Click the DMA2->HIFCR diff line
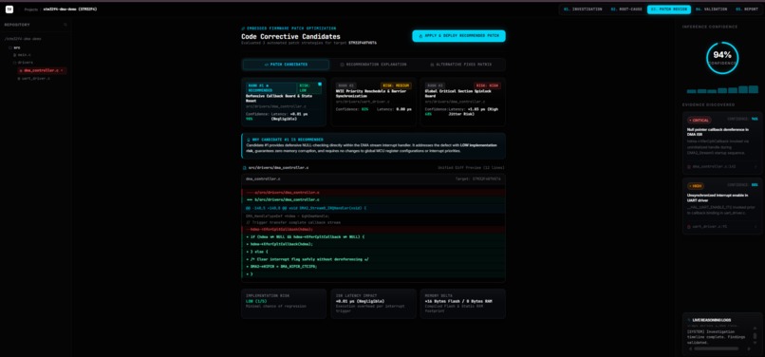The height and width of the screenshot is (357, 765). (x=373, y=267)
